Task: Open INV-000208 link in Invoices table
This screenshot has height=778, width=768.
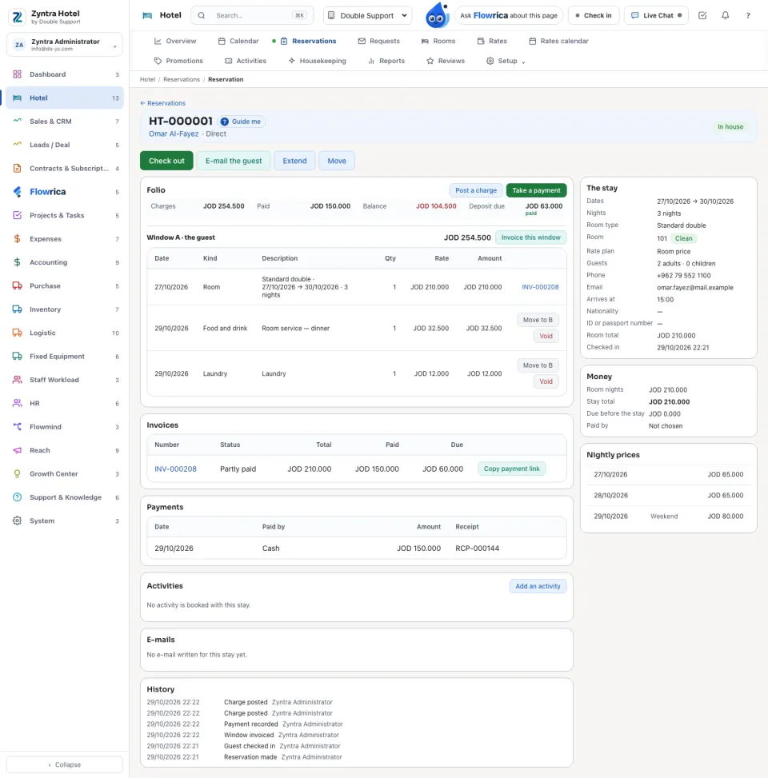Action: click(x=175, y=469)
